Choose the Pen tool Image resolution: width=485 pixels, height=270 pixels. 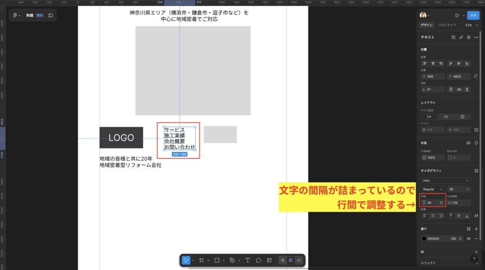tap(232, 260)
